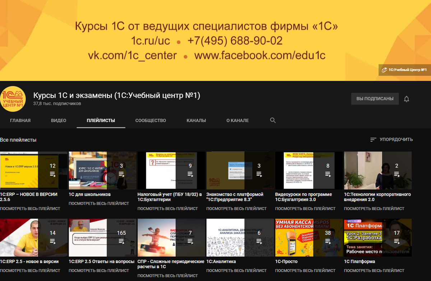Open the 1C:ERP 2.5 новое в версии thumbnail
The image size is (431, 281).
pos(34,238)
